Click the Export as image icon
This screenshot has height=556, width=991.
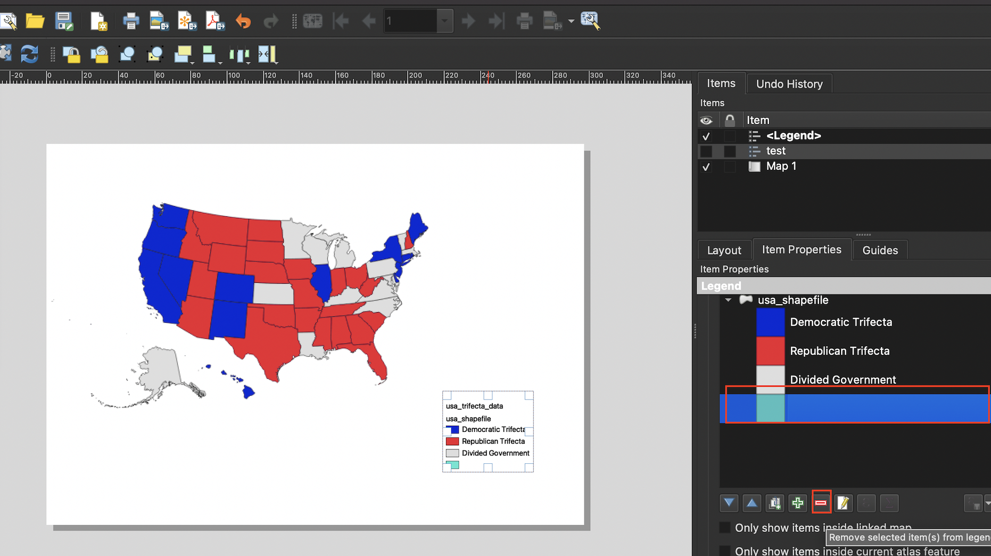pos(159,21)
